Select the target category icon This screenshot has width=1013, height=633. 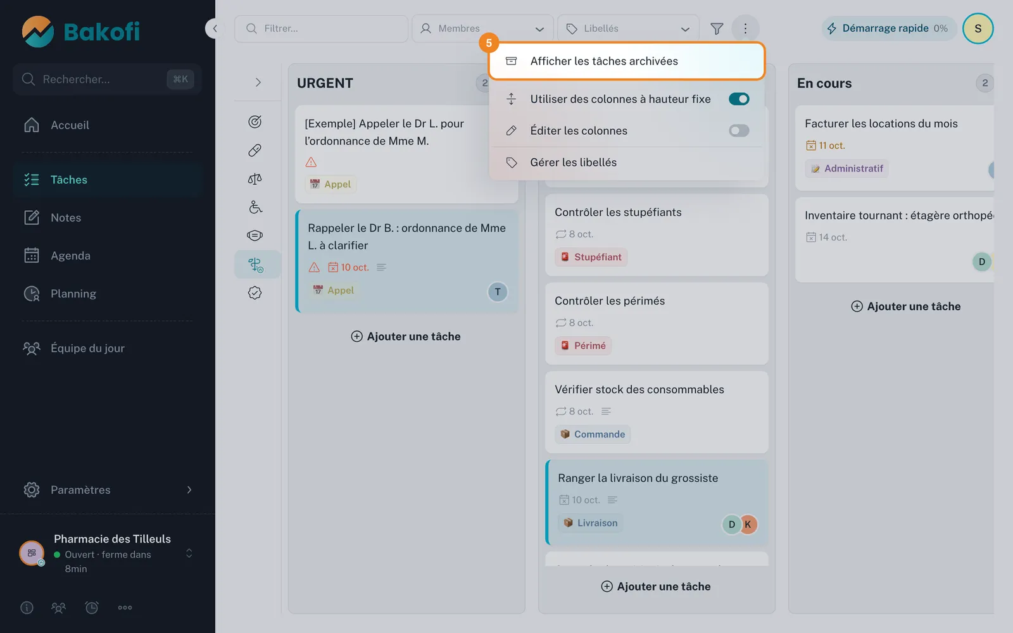tap(255, 122)
